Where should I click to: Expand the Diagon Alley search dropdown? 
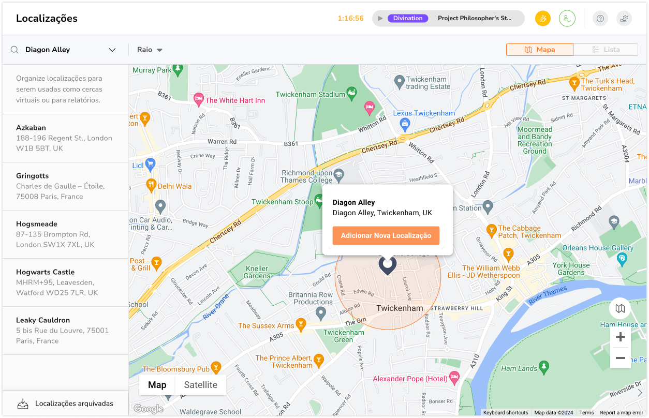pos(112,50)
